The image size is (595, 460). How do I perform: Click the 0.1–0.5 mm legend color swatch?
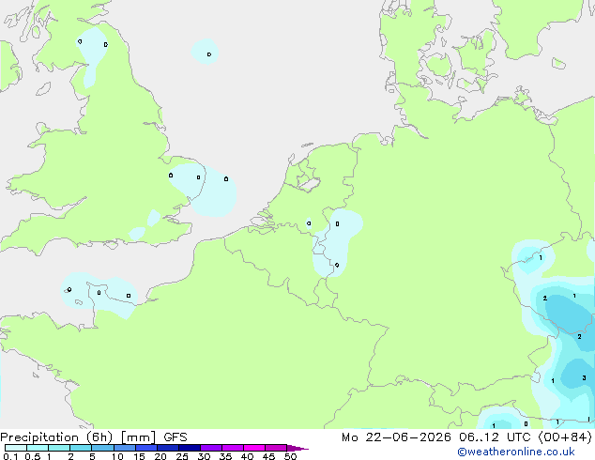point(16,448)
